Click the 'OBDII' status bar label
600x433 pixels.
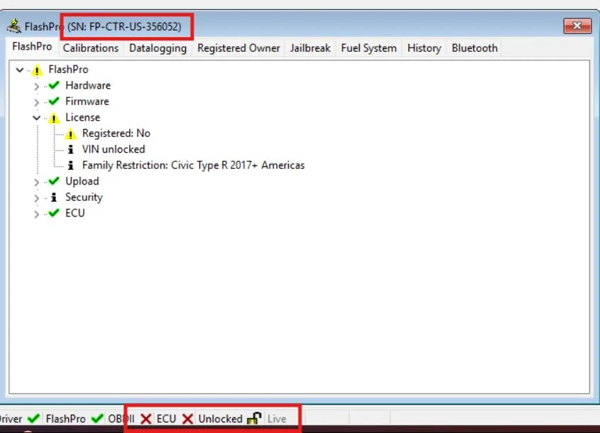pyautogui.click(x=121, y=419)
